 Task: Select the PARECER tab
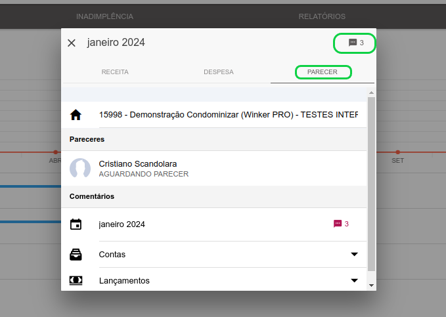(x=323, y=72)
